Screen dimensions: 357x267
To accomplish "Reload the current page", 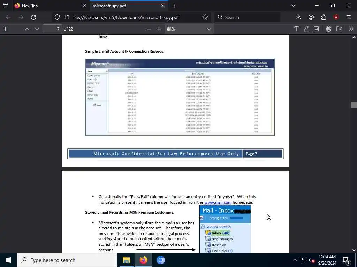I will pos(33,17).
